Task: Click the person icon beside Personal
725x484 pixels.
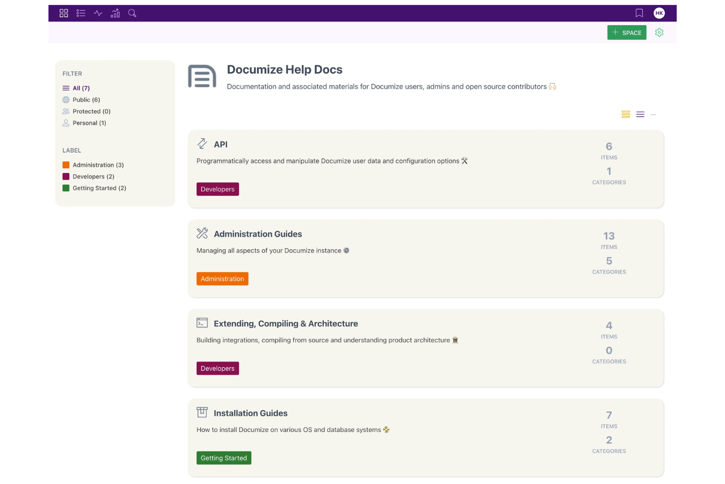Action: tap(66, 123)
